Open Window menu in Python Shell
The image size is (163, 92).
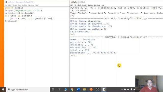point(97,5)
